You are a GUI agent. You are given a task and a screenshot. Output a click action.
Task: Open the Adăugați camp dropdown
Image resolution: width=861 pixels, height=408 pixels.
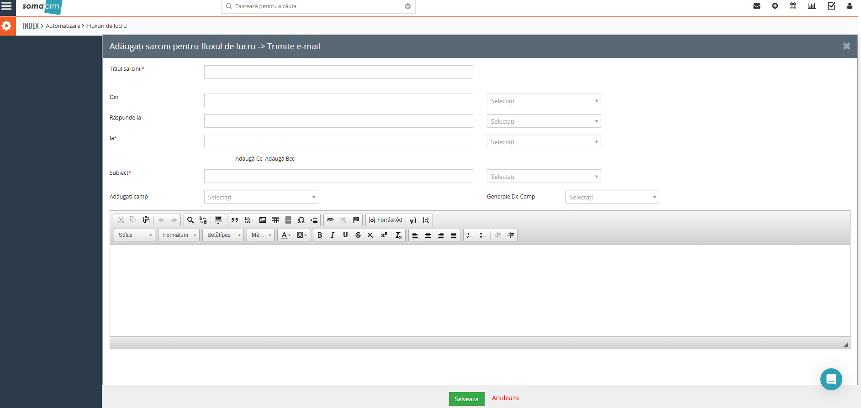point(261,197)
